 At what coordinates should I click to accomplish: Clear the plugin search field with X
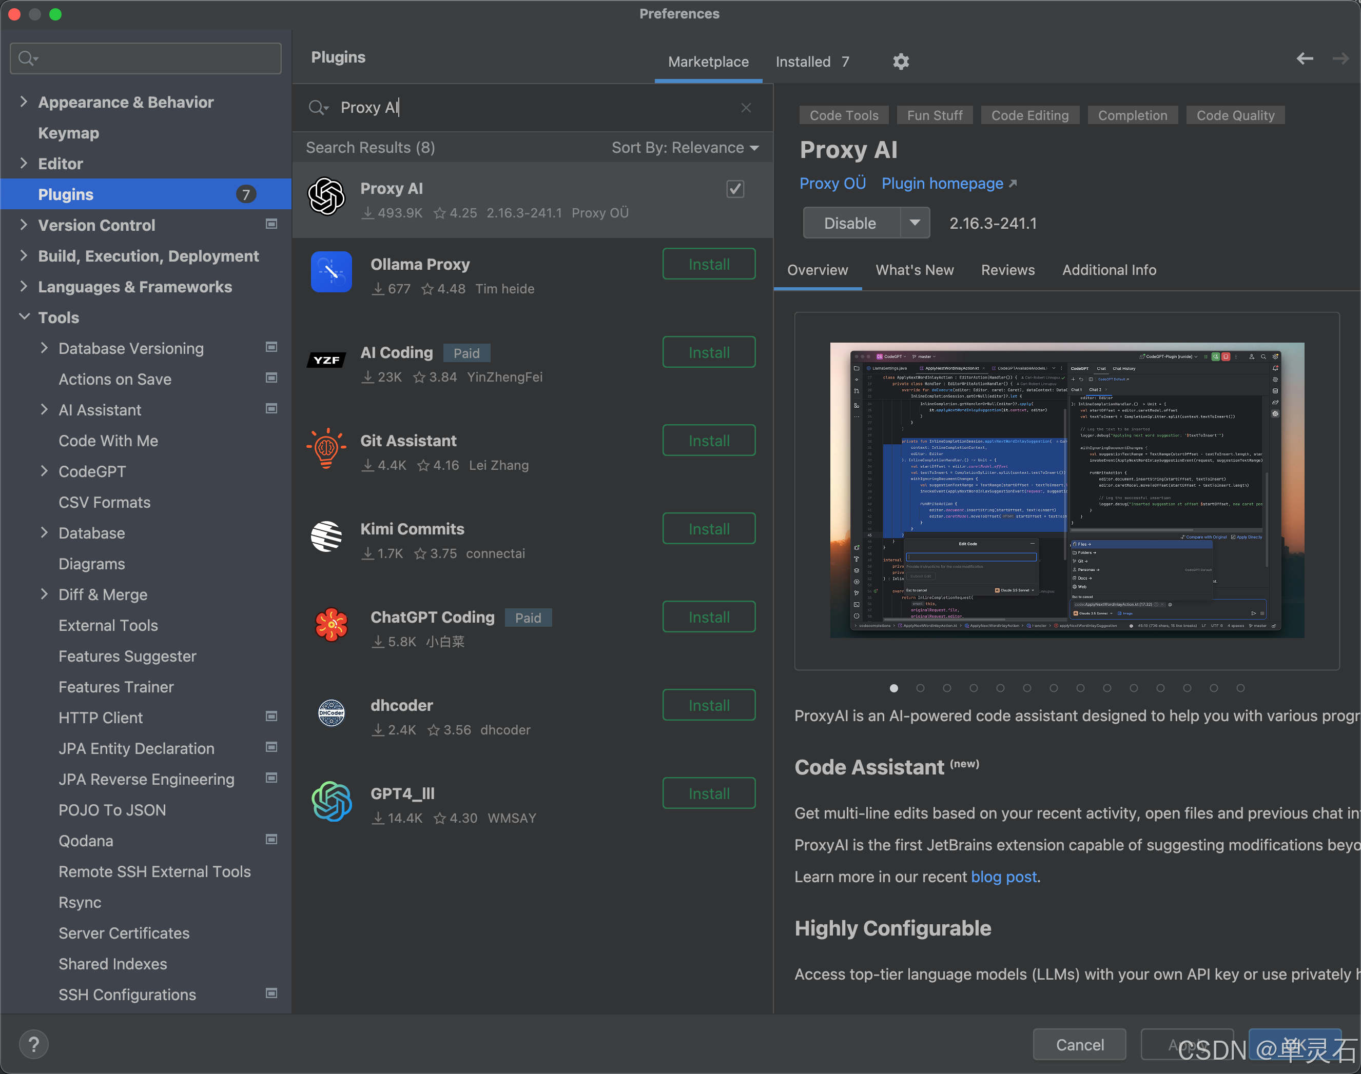point(746,108)
